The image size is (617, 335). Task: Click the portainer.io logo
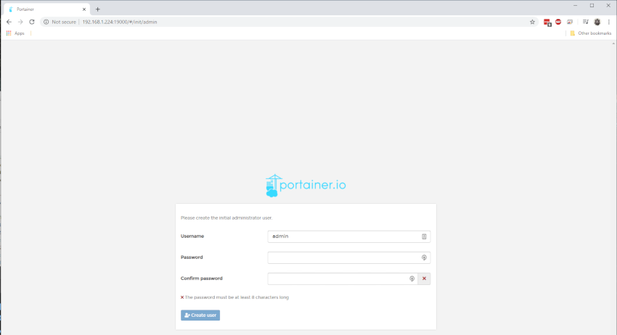pyautogui.click(x=306, y=186)
